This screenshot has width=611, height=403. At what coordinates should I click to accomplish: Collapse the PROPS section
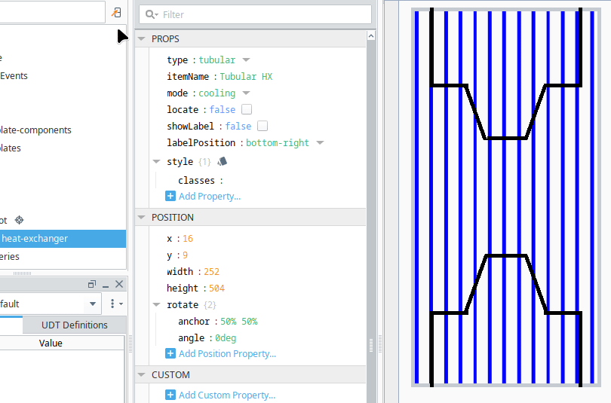click(x=142, y=39)
